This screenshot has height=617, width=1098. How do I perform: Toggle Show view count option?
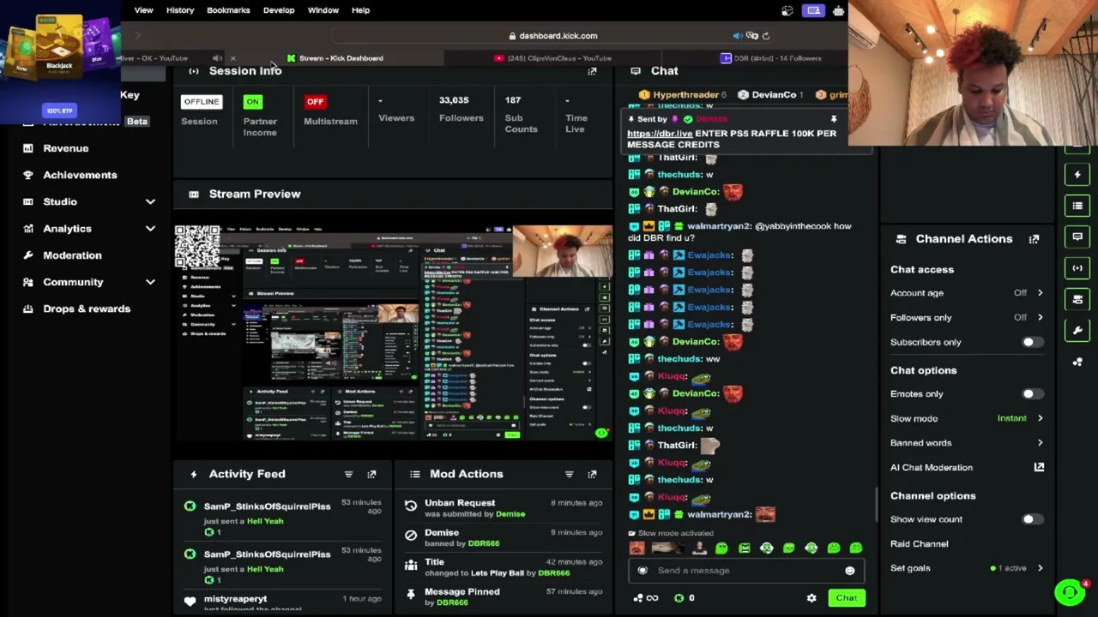1032,519
